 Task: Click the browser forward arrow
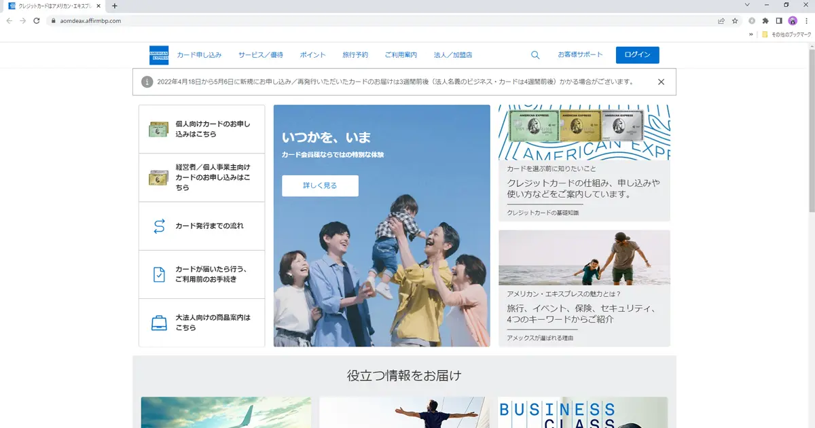(x=23, y=20)
